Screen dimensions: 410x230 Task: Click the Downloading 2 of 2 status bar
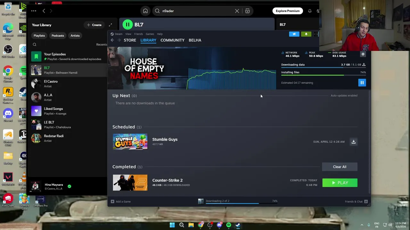(x=237, y=201)
